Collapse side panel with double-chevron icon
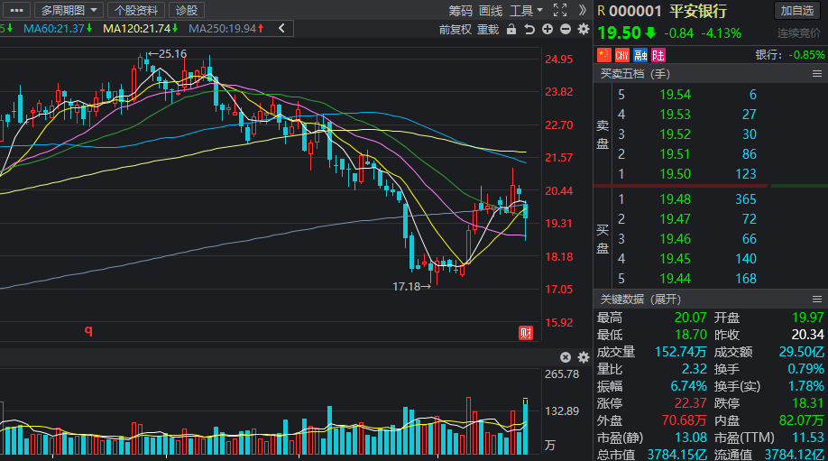 point(582,10)
